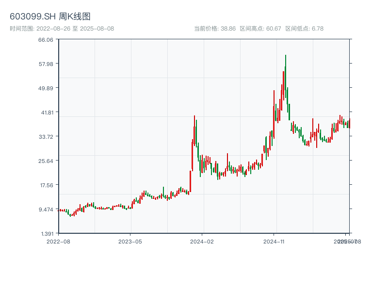This screenshot has width=388, height=291.
Task: Click the y-axis value 25.64
Action: [46, 161]
